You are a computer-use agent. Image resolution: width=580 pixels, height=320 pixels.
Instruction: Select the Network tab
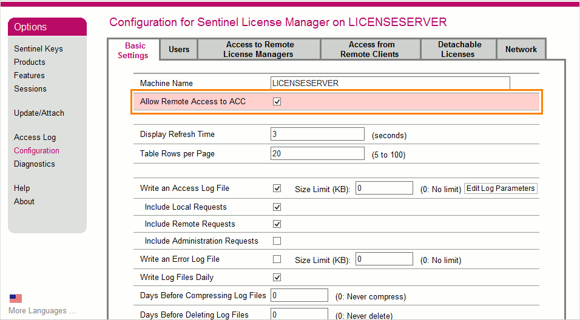(x=521, y=50)
